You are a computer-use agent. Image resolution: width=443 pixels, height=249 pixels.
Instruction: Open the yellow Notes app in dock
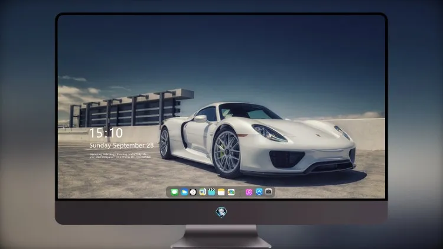(x=221, y=192)
